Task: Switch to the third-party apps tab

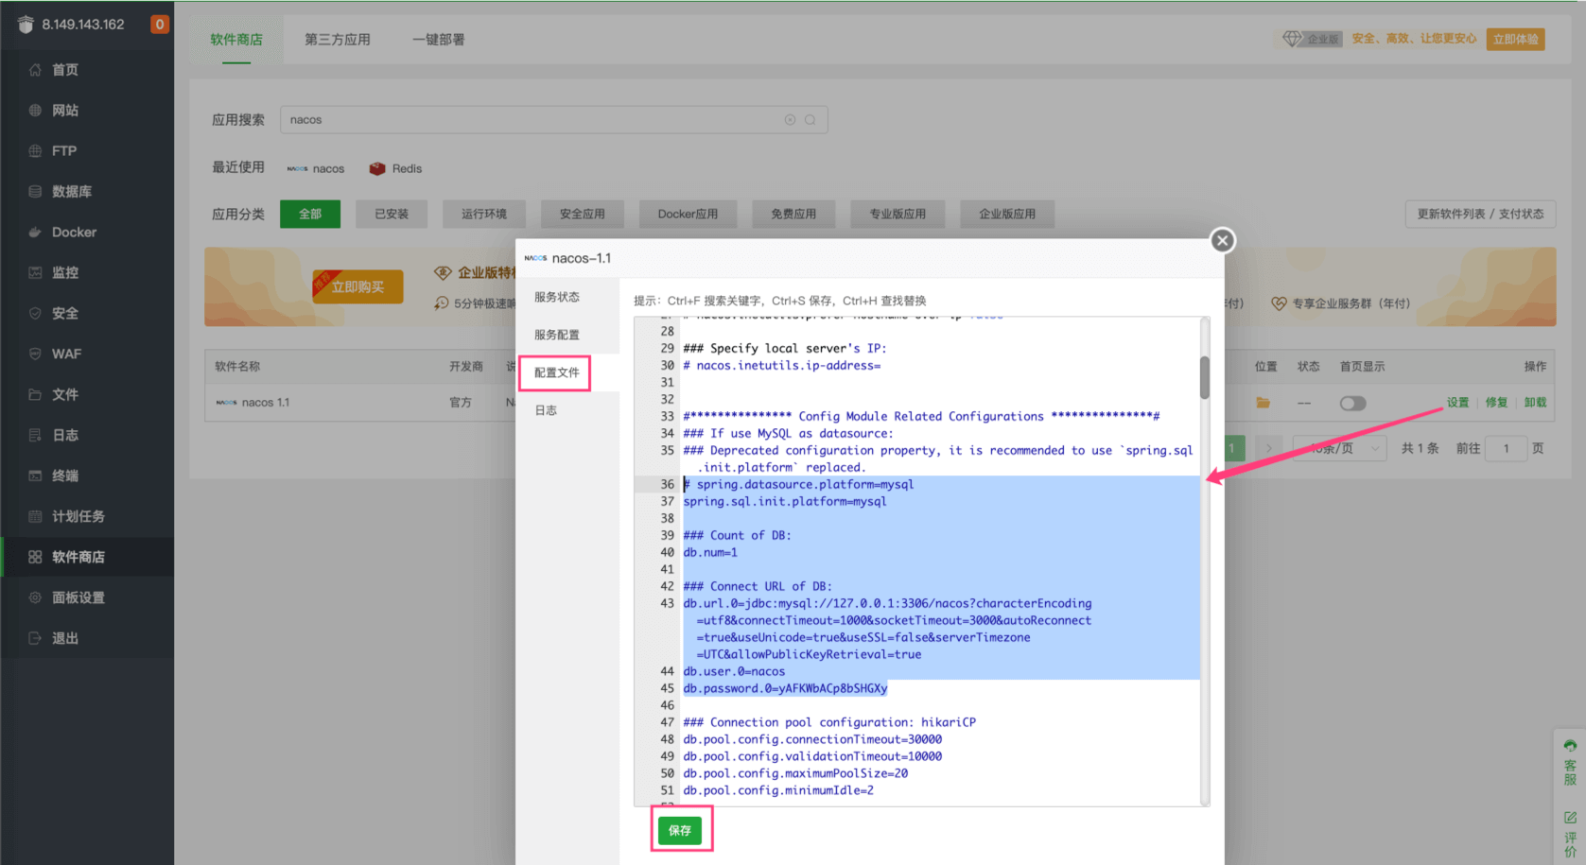Action: coord(337,40)
